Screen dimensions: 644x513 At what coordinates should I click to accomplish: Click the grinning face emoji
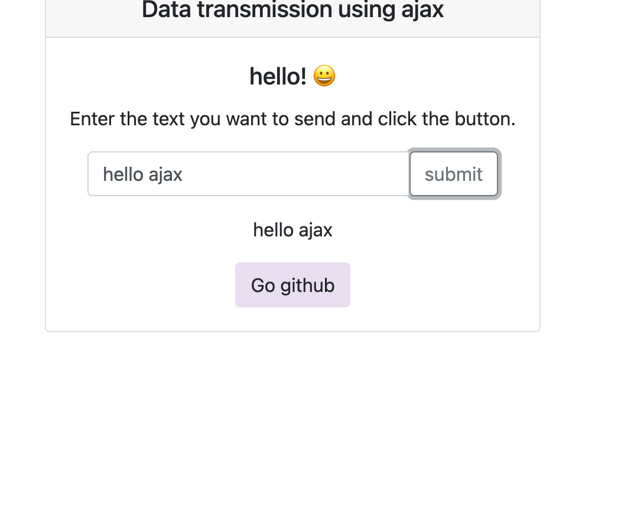324,76
